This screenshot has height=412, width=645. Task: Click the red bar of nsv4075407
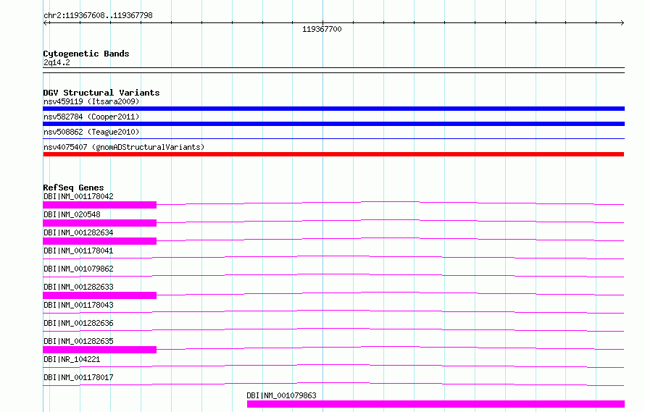click(x=333, y=154)
